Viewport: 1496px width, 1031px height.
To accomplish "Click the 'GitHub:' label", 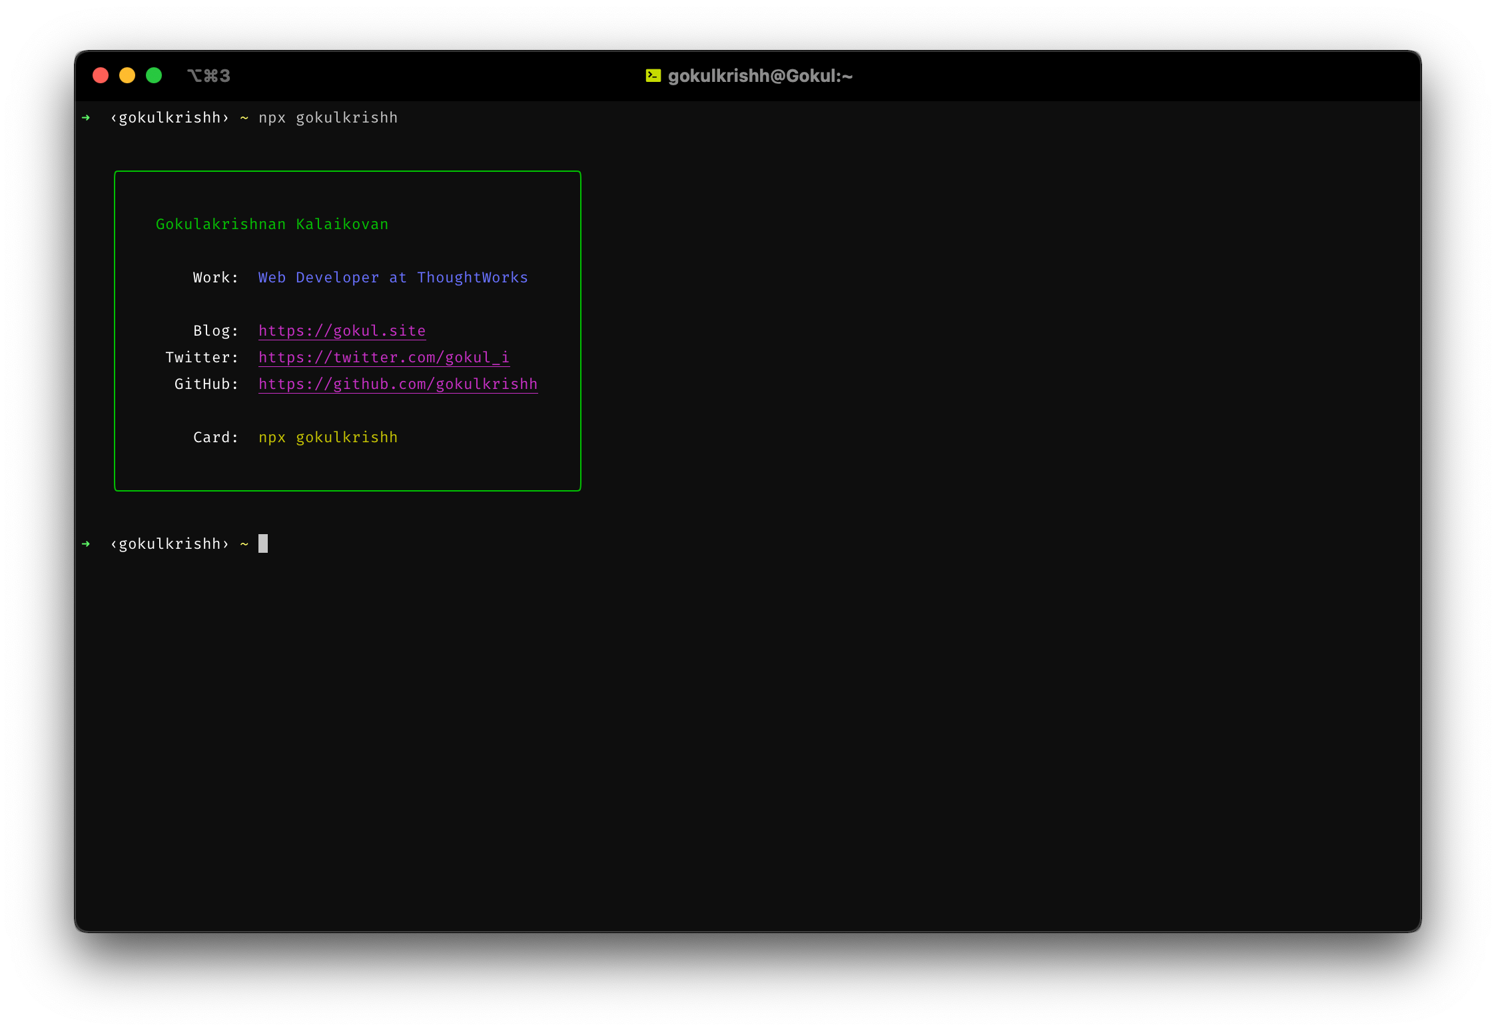I will click(x=206, y=384).
